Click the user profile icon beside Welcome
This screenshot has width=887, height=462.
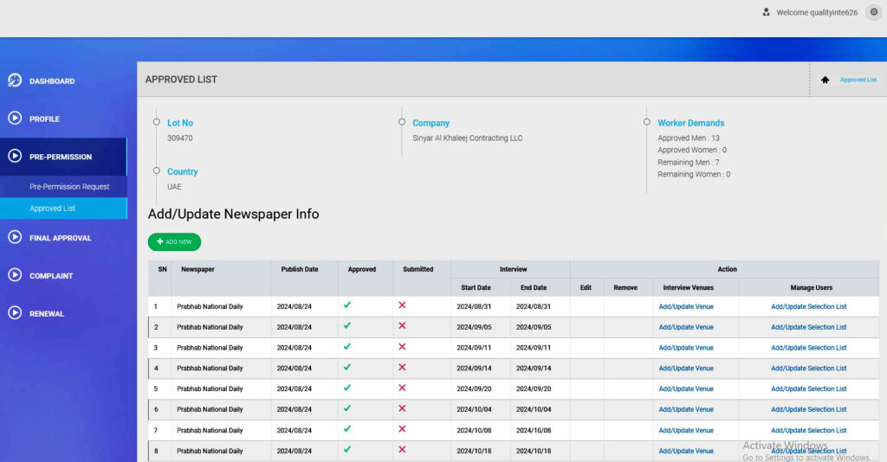click(x=766, y=12)
